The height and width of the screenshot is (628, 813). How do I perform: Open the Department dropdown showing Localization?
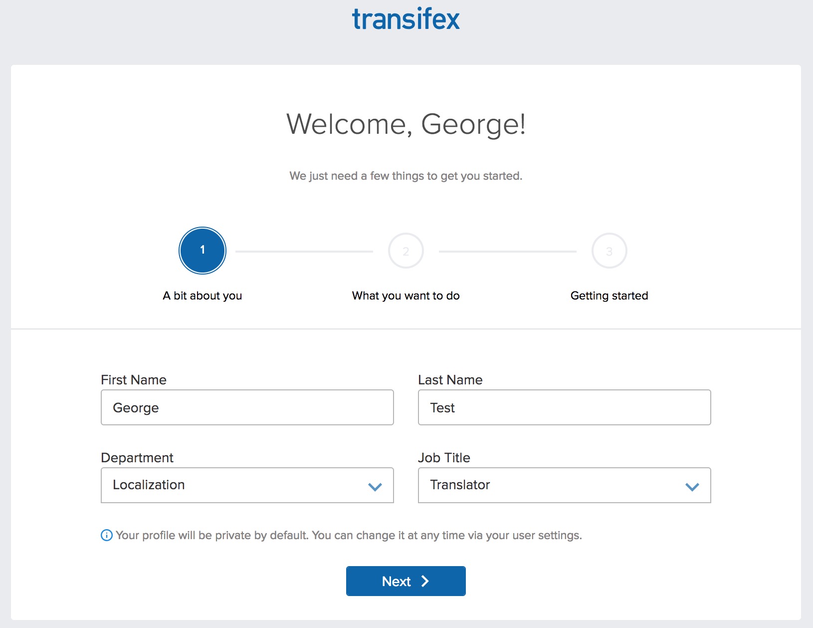click(x=247, y=485)
